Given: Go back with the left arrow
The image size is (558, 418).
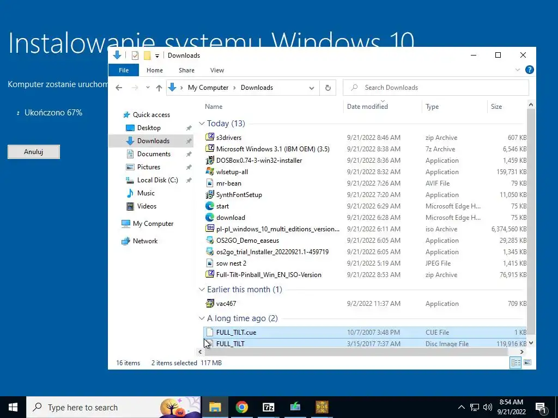Looking at the screenshot, I should (x=119, y=88).
